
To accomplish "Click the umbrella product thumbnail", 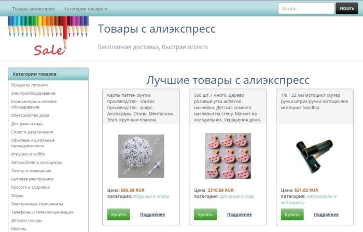I will (141, 156).
